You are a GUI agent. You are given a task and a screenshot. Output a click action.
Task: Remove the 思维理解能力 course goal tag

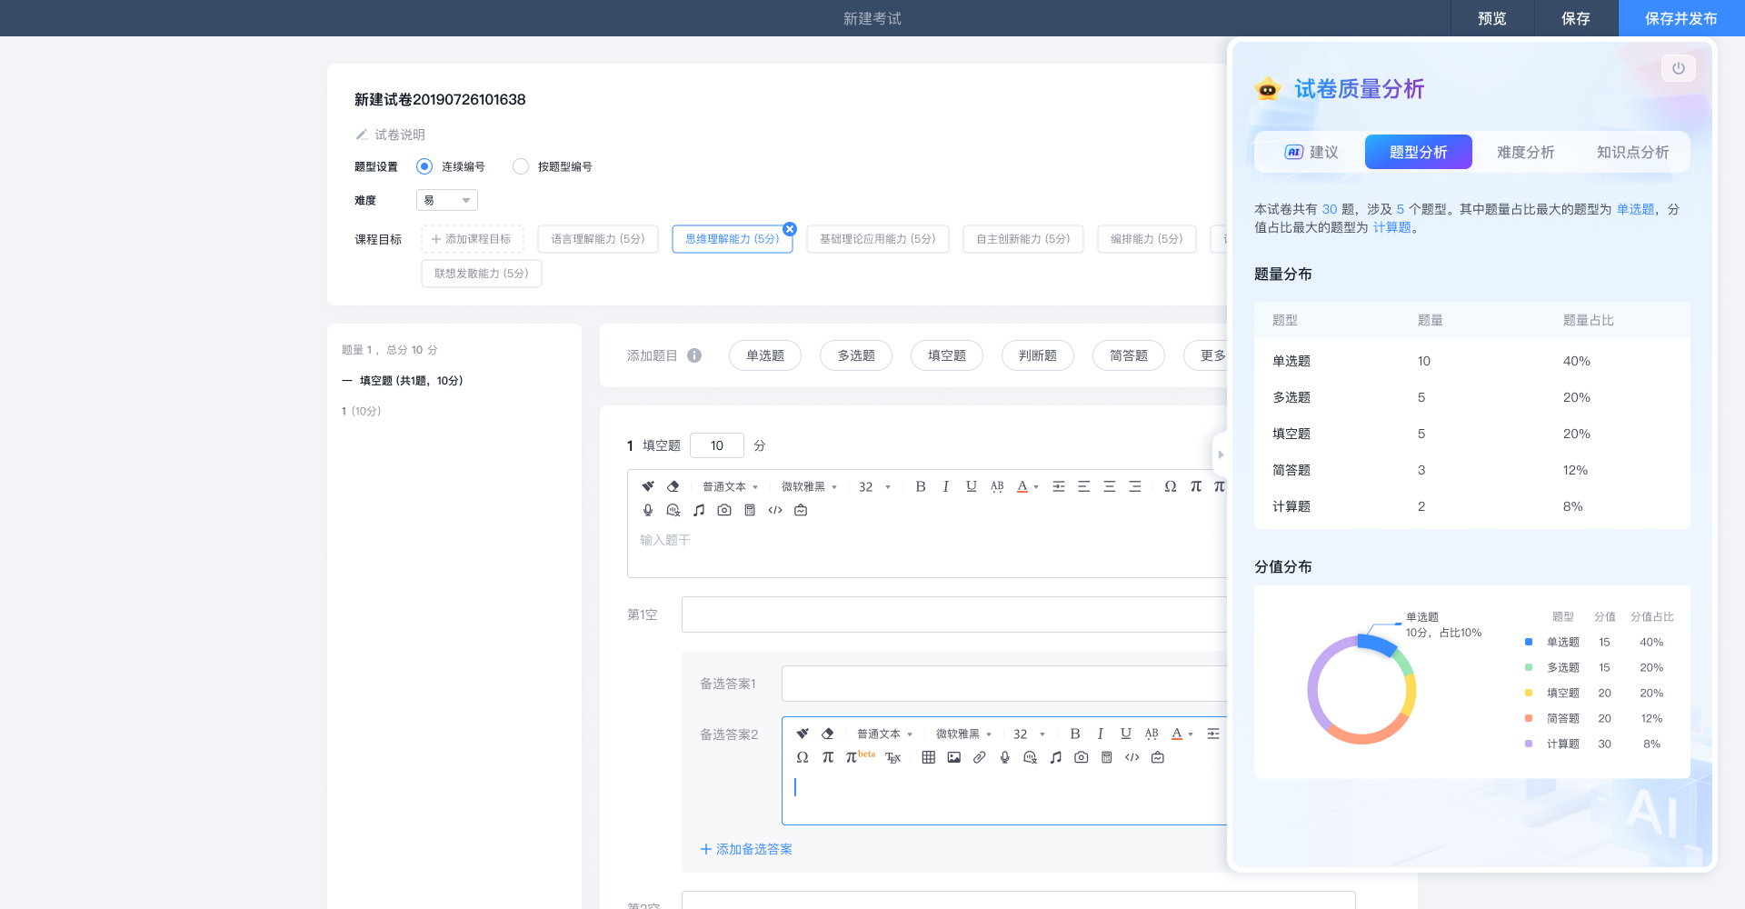pos(790,229)
